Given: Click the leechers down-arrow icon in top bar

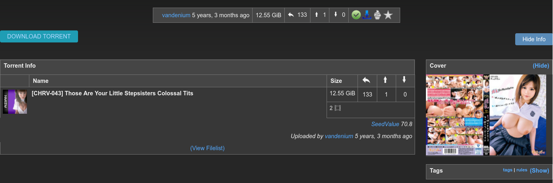Looking at the screenshot, I should click(x=336, y=15).
